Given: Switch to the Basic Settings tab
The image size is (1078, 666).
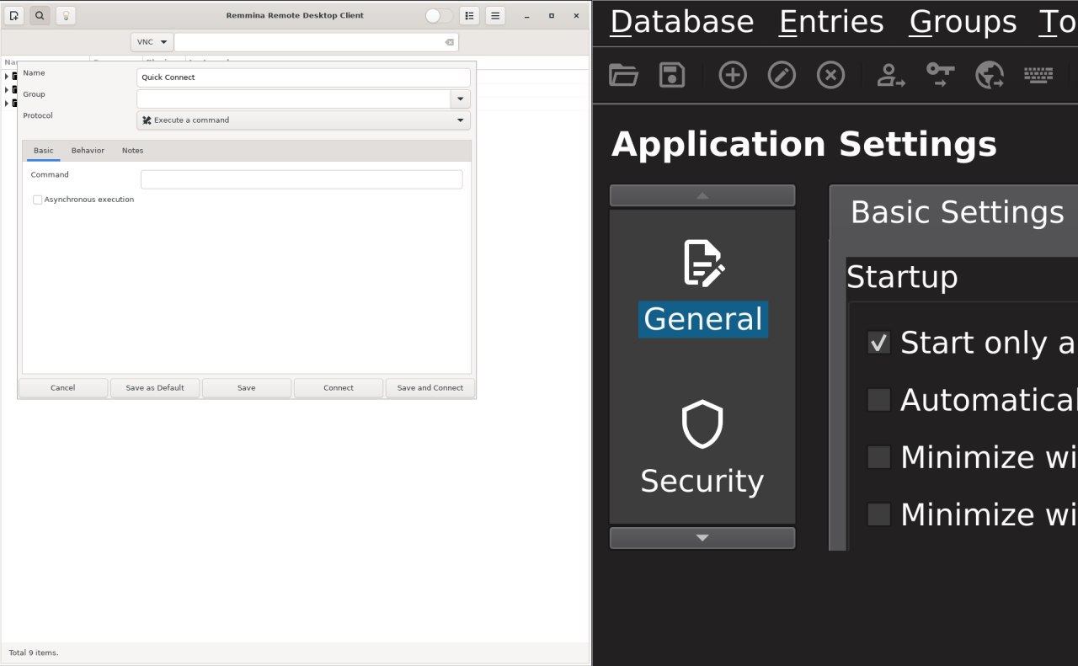Looking at the screenshot, I should coord(957,212).
